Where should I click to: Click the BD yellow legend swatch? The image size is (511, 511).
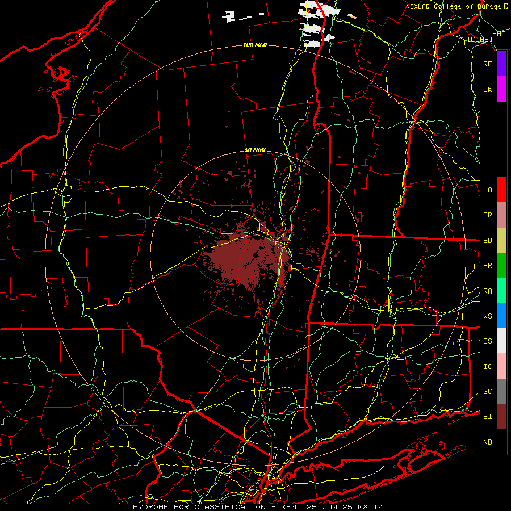pos(501,240)
